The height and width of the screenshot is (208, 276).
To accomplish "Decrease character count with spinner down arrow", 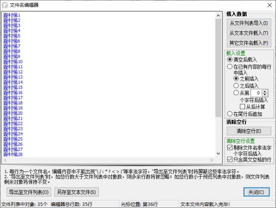I will tap(265, 95).
